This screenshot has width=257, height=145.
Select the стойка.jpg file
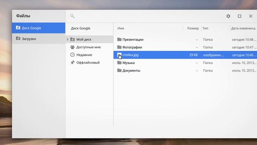[185, 55]
